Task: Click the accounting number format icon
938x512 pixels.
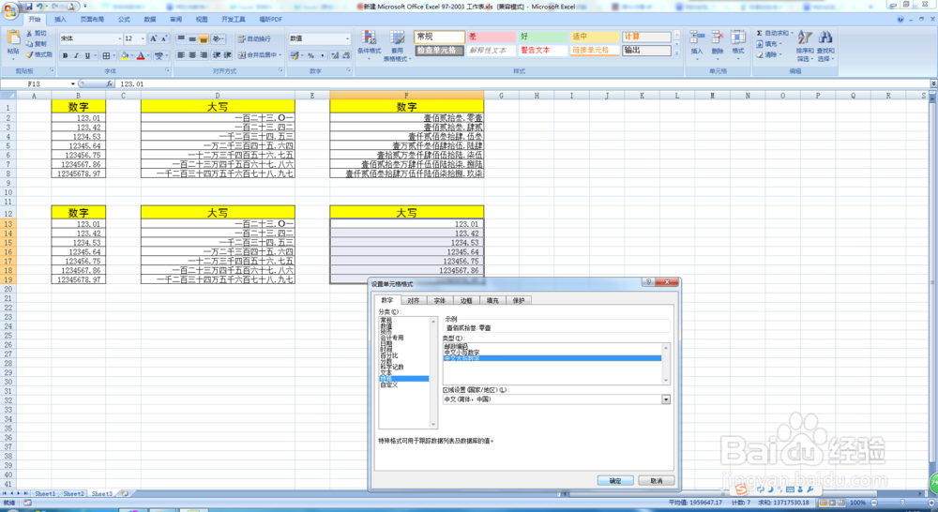Action: coord(295,55)
